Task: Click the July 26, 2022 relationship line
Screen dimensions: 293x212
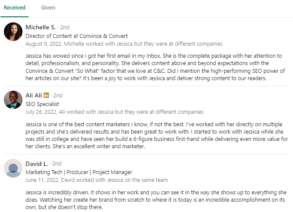Action: 115,112
